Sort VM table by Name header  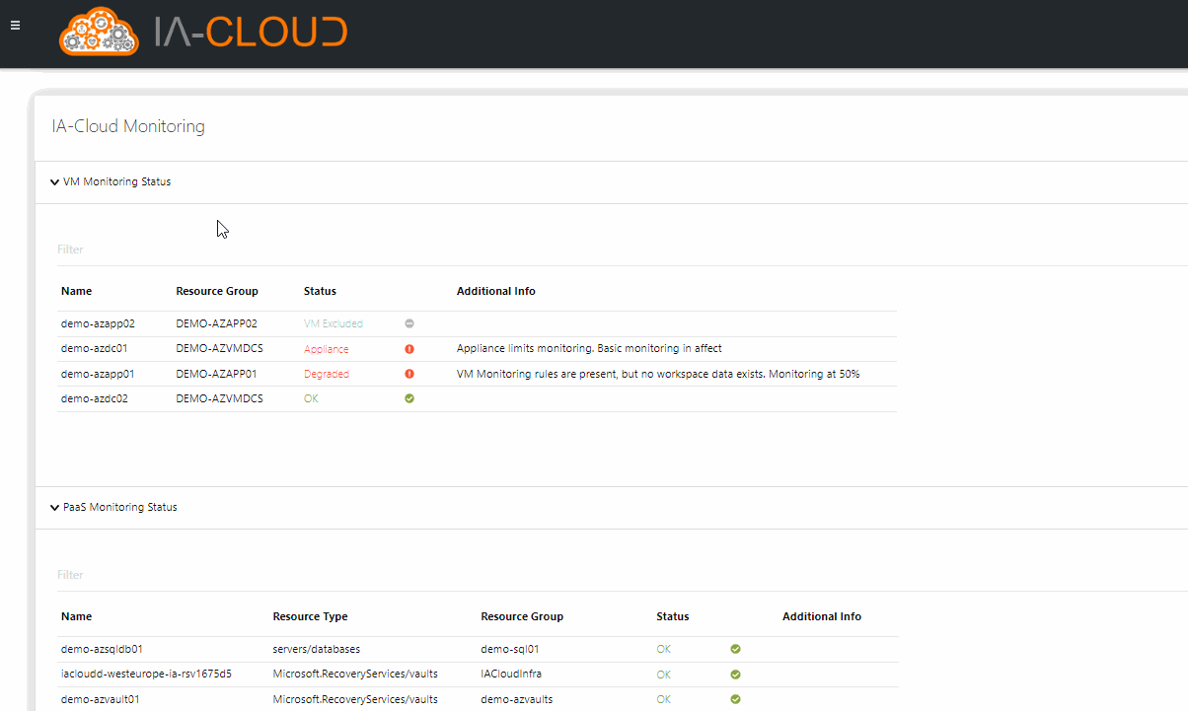tap(76, 291)
